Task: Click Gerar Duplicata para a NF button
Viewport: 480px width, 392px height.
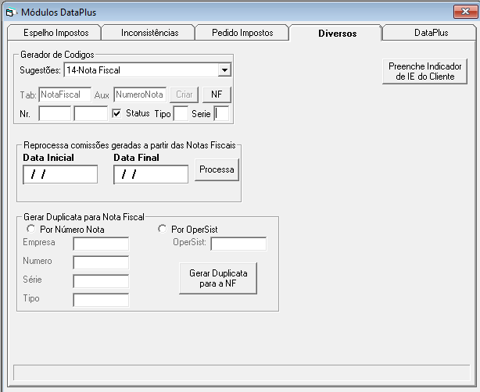Action: click(x=218, y=278)
